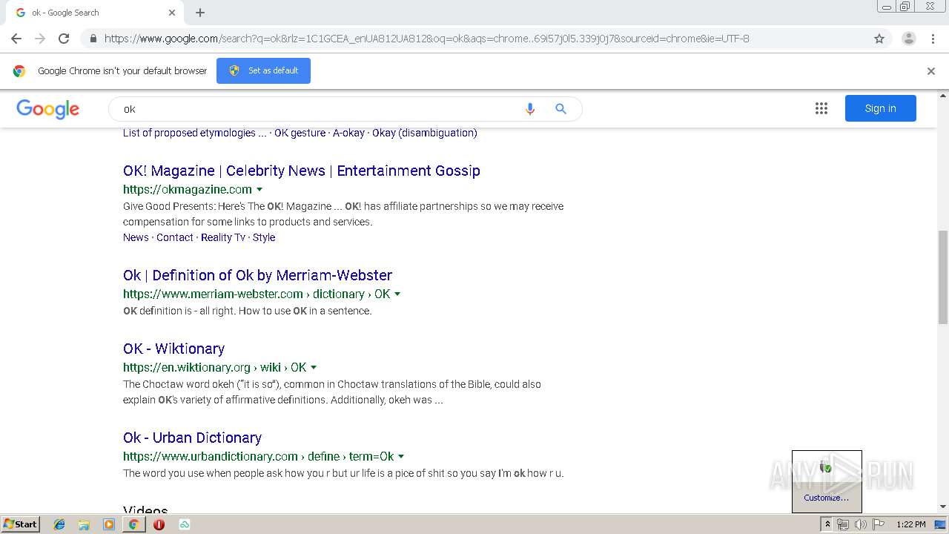Open 'Okay (disambiguation)' sublink
The image size is (949, 534).
click(425, 133)
